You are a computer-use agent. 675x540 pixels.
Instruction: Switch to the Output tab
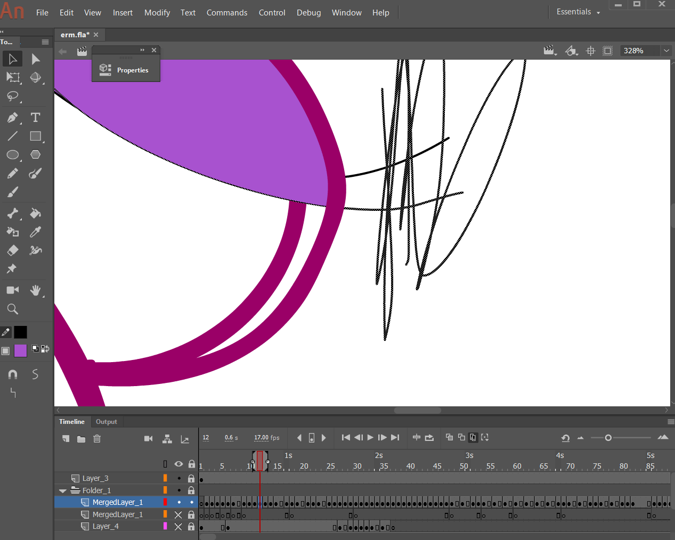[106, 421]
